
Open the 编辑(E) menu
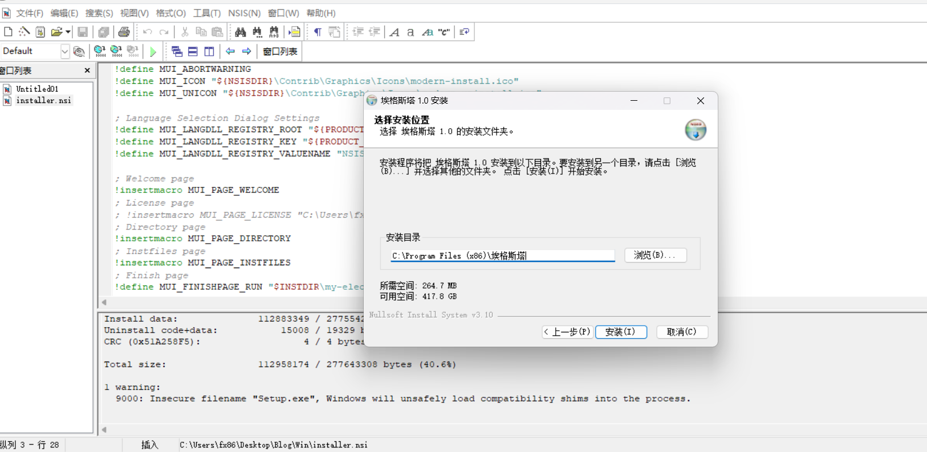(64, 13)
